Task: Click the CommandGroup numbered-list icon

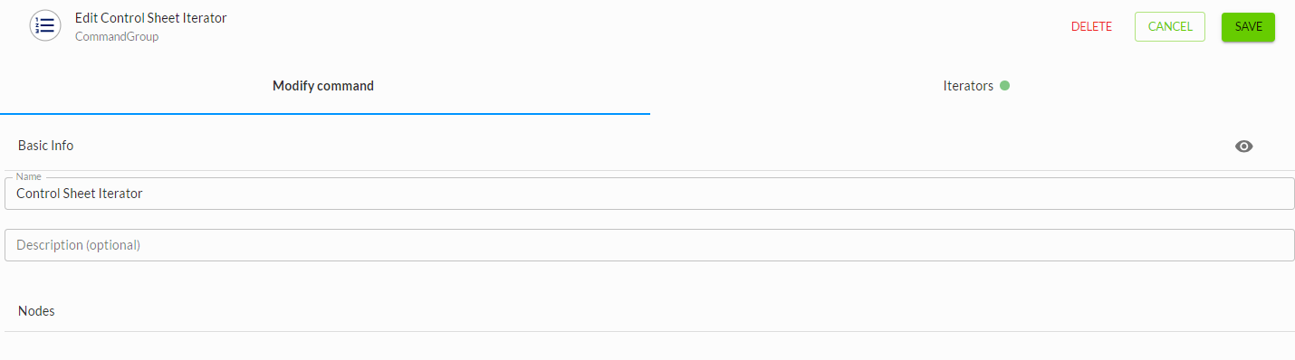Action: click(45, 25)
